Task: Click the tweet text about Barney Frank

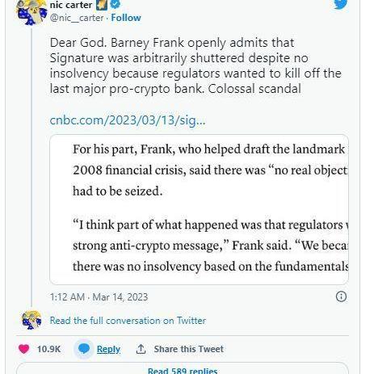Action: [195, 65]
